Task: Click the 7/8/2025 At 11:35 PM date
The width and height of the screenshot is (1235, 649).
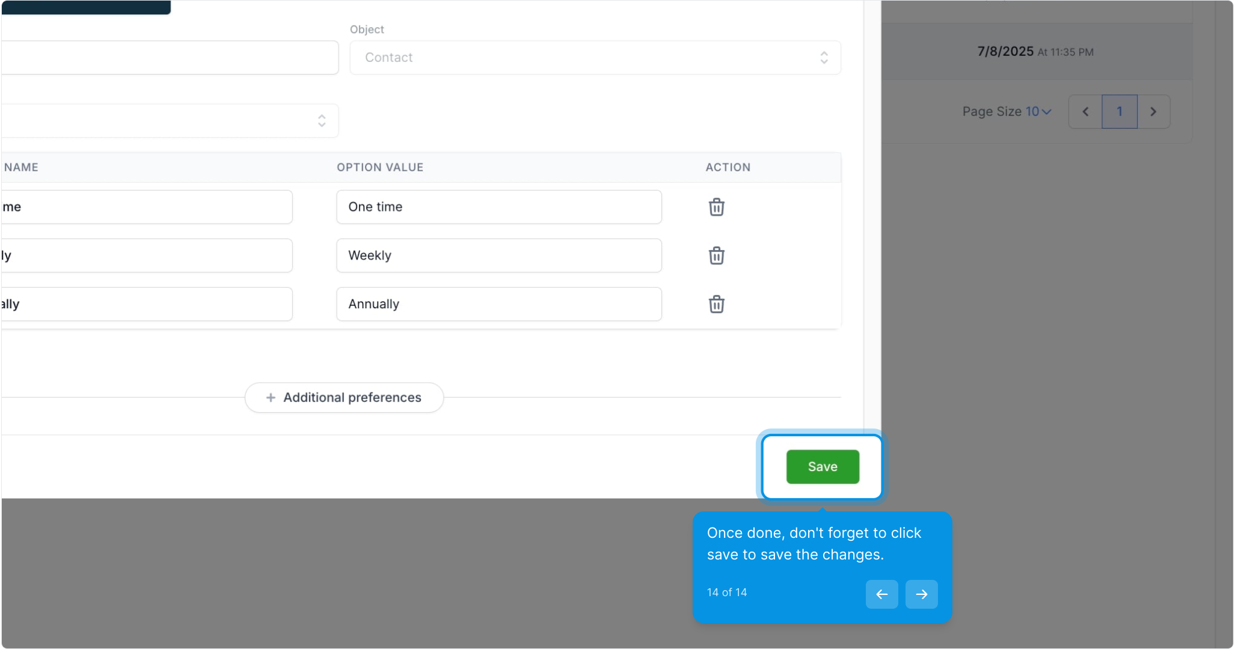Action: [1035, 52]
